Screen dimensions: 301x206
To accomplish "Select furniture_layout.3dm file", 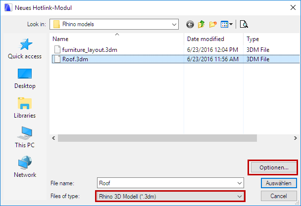I will [x=176, y=50].
